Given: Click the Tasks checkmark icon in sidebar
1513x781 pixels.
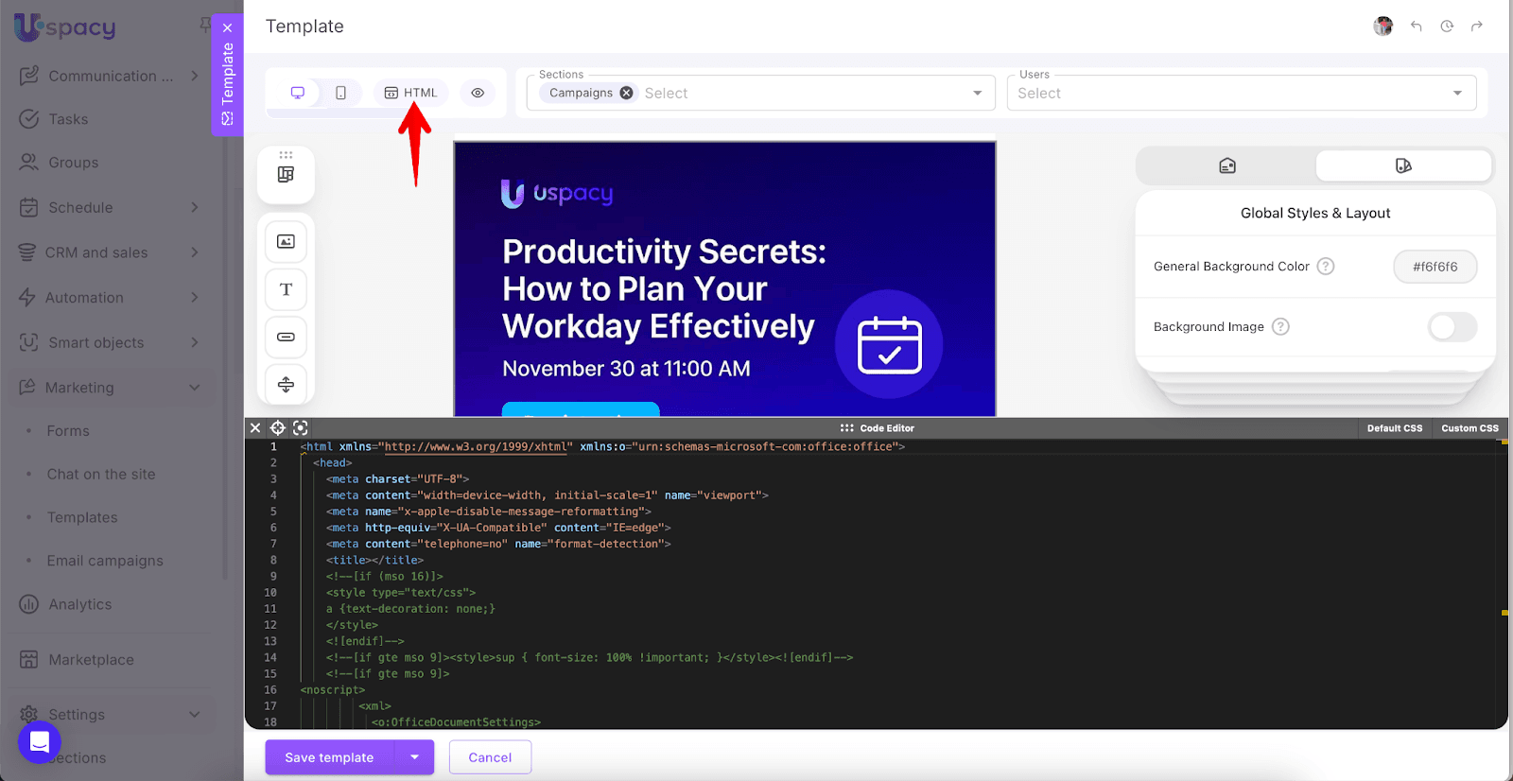Looking at the screenshot, I should coord(29,119).
